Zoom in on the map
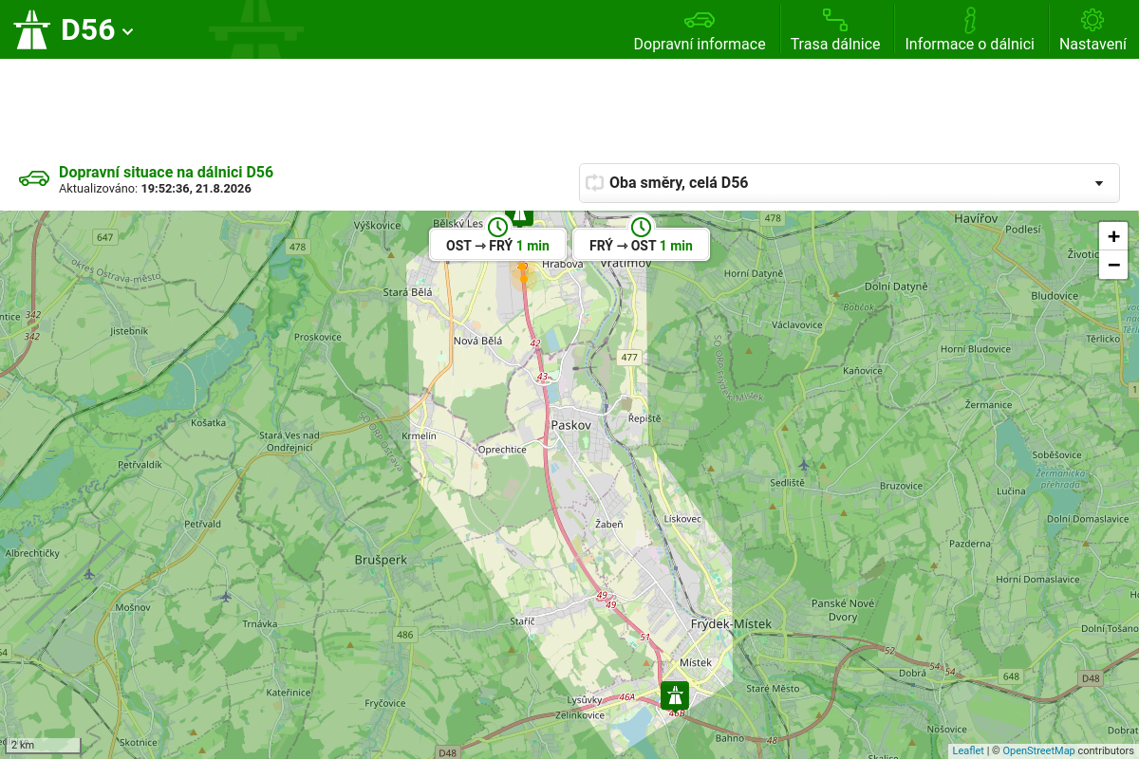The image size is (1139, 759). [x=1113, y=236]
